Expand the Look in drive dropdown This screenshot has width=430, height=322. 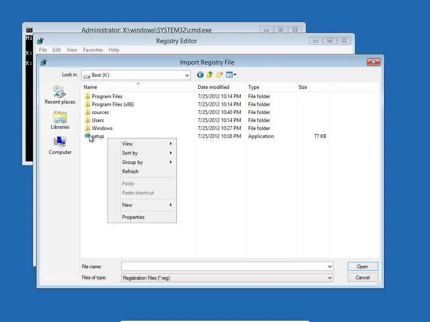[187, 75]
